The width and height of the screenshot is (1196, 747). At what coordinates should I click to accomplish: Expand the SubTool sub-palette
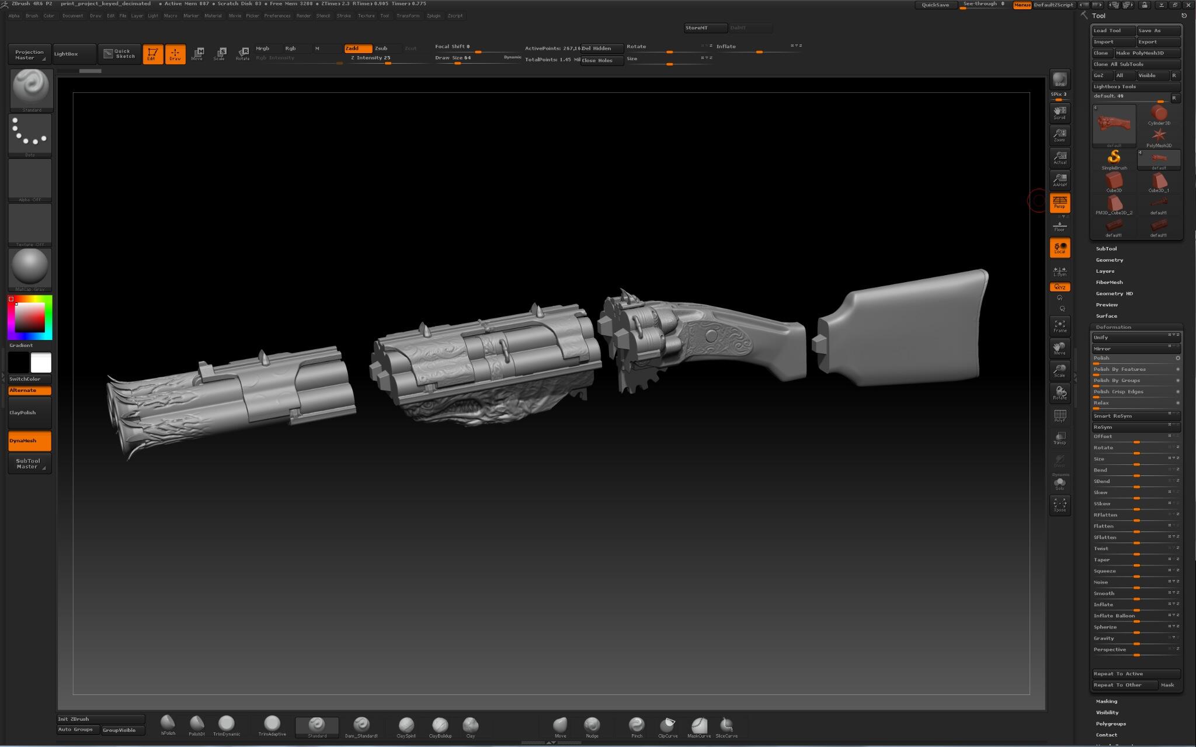tap(1106, 249)
